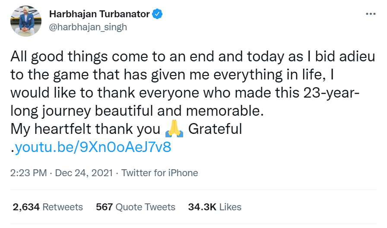
Task: Open the Harbhajan Turbanator display name
Action: click(x=99, y=14)
